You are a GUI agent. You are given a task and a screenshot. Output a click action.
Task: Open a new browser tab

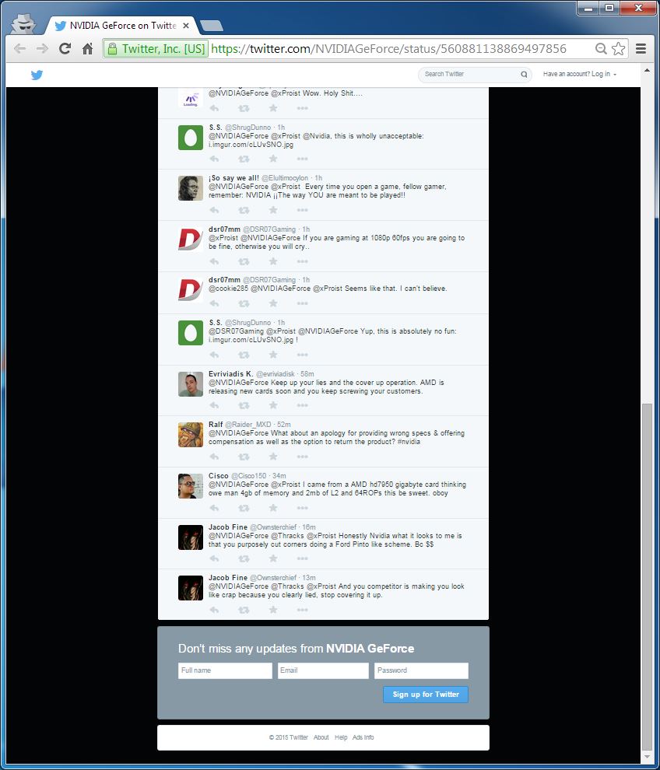[x=212, y=26]
